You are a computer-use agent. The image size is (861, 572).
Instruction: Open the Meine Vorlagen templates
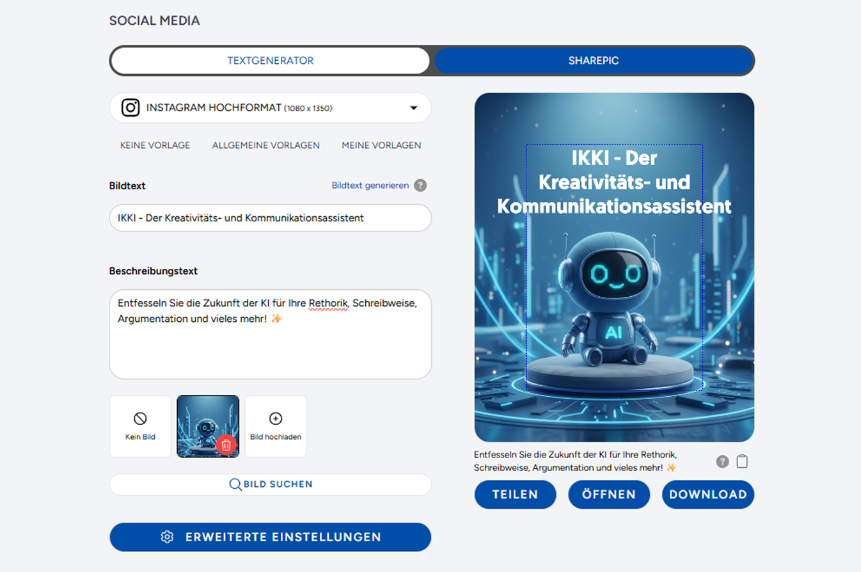381,145
